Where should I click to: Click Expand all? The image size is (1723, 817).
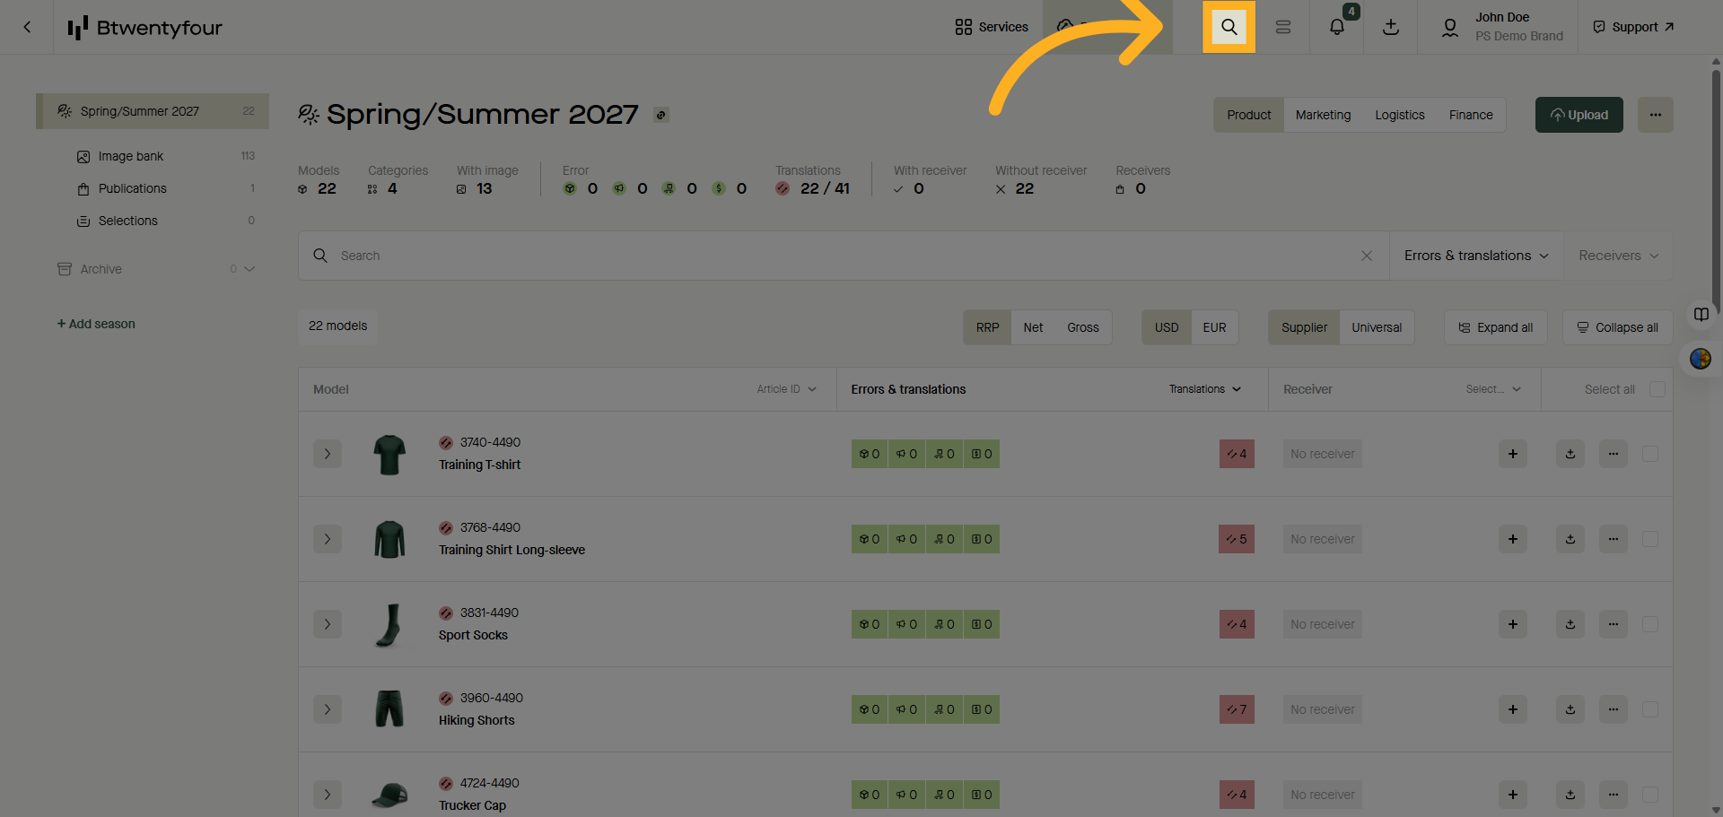[1495, 327]
